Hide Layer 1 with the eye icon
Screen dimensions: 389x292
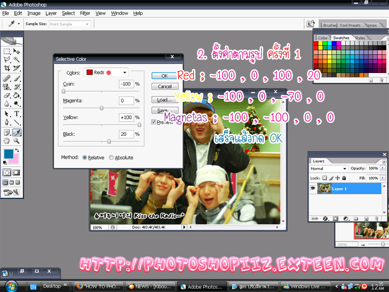click(x=313, y=188)
